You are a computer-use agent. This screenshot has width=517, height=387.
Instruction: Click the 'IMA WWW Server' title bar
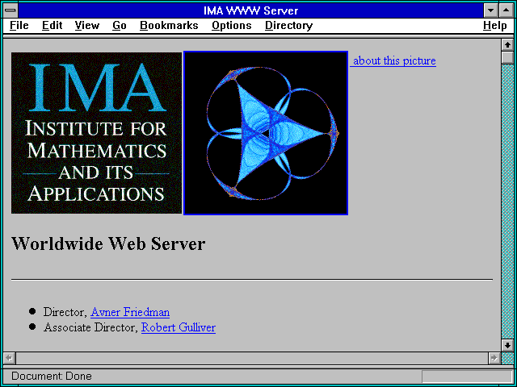(x=251, y=10)
